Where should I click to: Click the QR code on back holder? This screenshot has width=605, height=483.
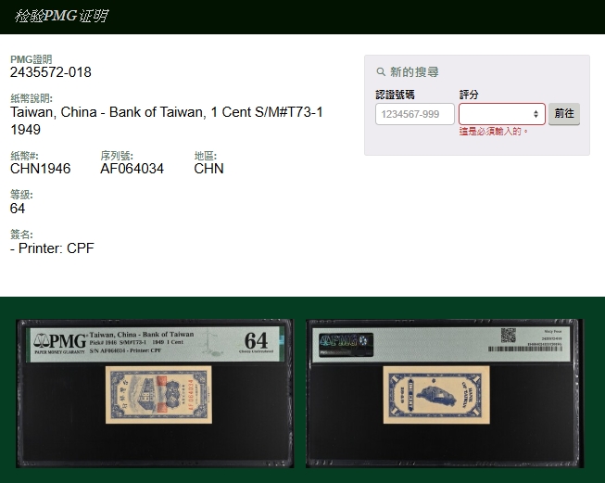point(508,335)
